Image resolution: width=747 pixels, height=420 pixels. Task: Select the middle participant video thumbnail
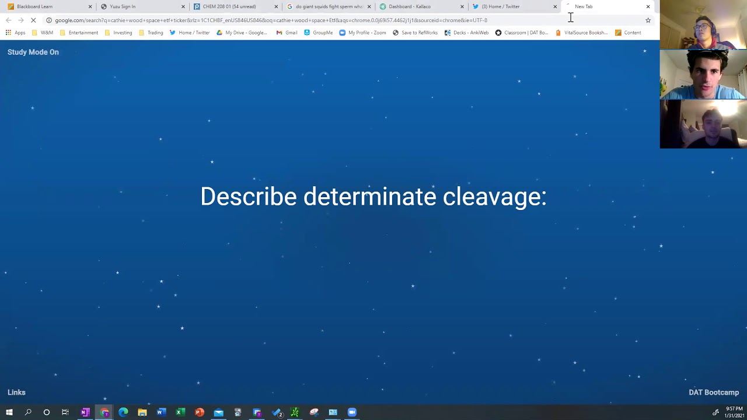[703, 75]
